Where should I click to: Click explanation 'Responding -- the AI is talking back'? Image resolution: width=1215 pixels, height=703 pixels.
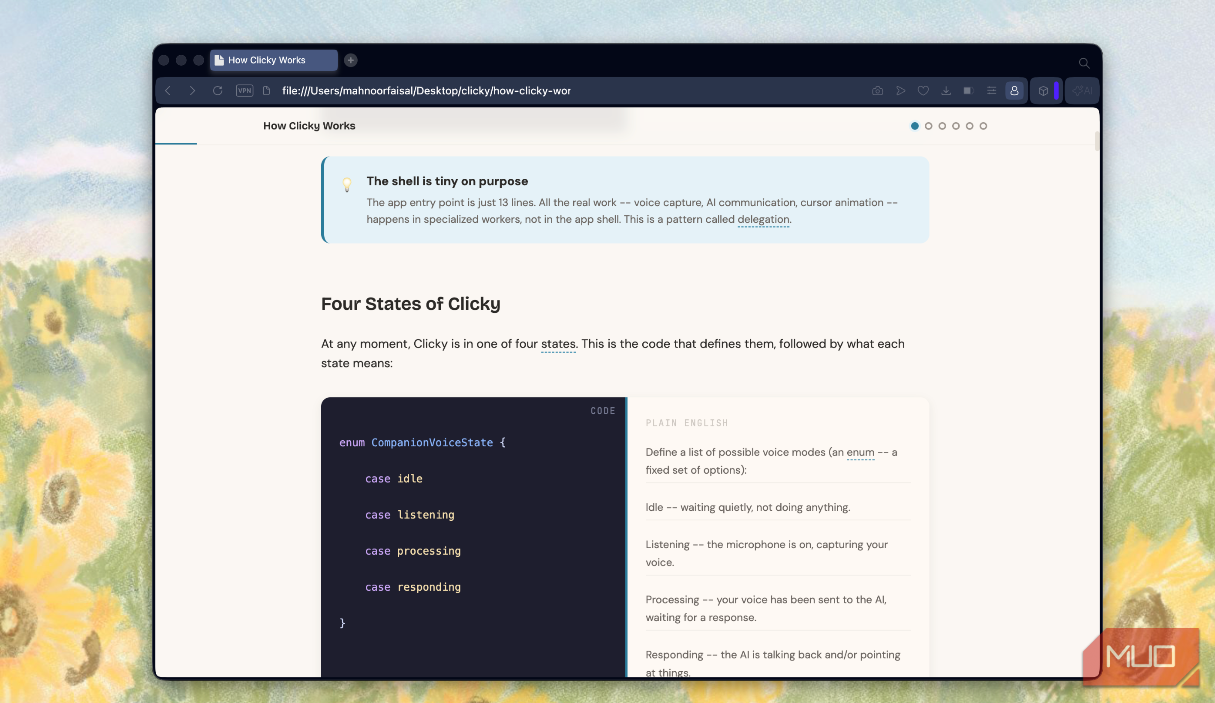(x=773, y=663)
